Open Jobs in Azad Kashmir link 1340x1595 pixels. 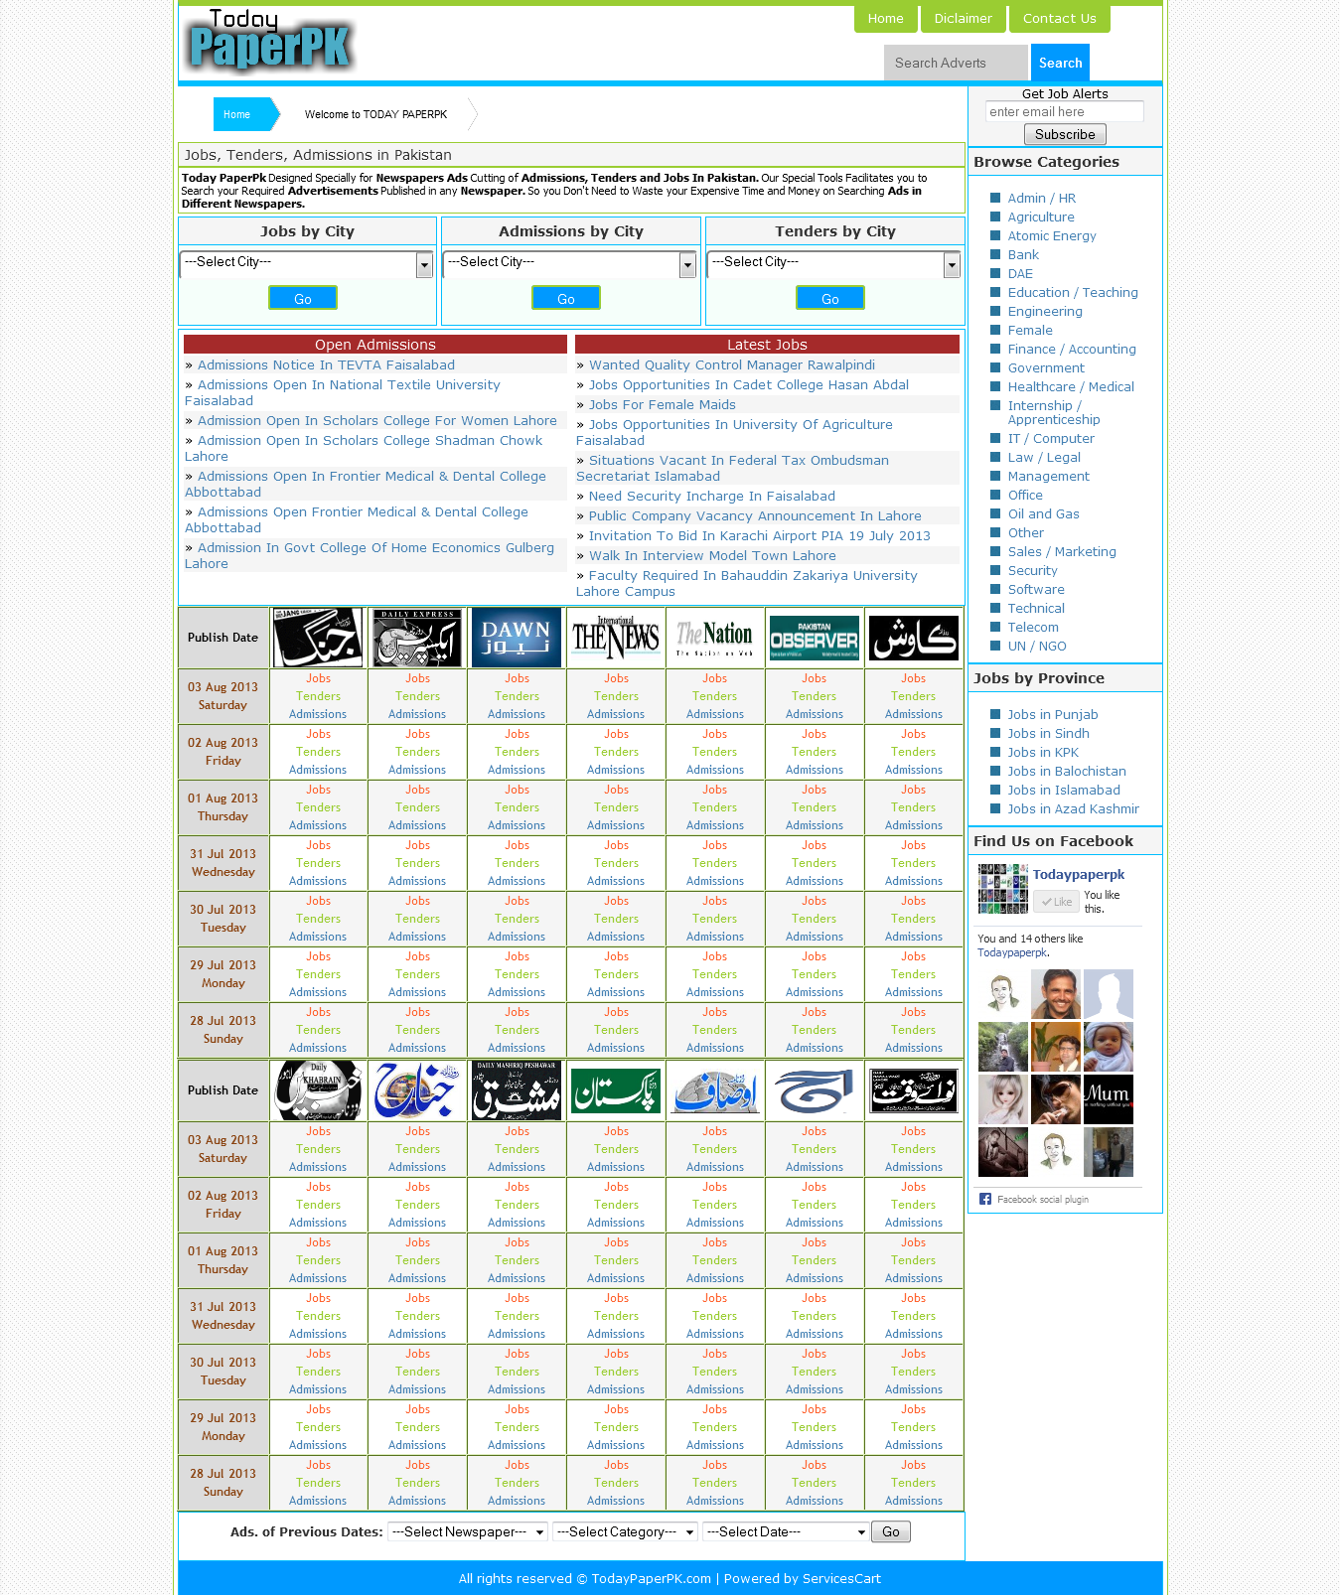coord(1073,809)
